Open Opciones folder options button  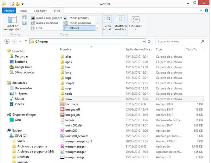135,23
